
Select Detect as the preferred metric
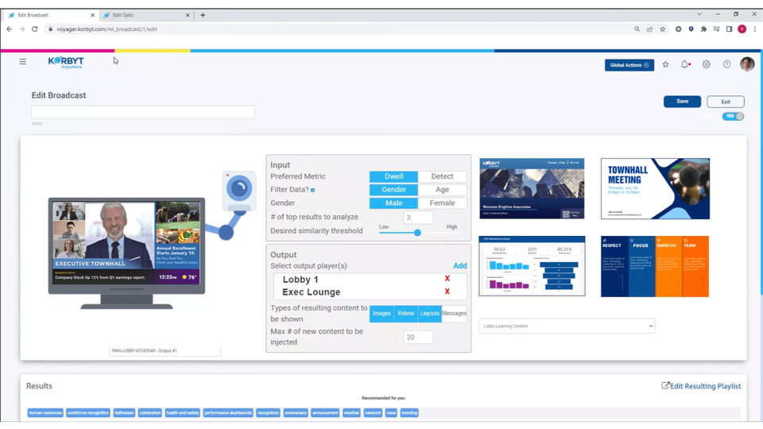pyautogui.click(x=442, y=177)
